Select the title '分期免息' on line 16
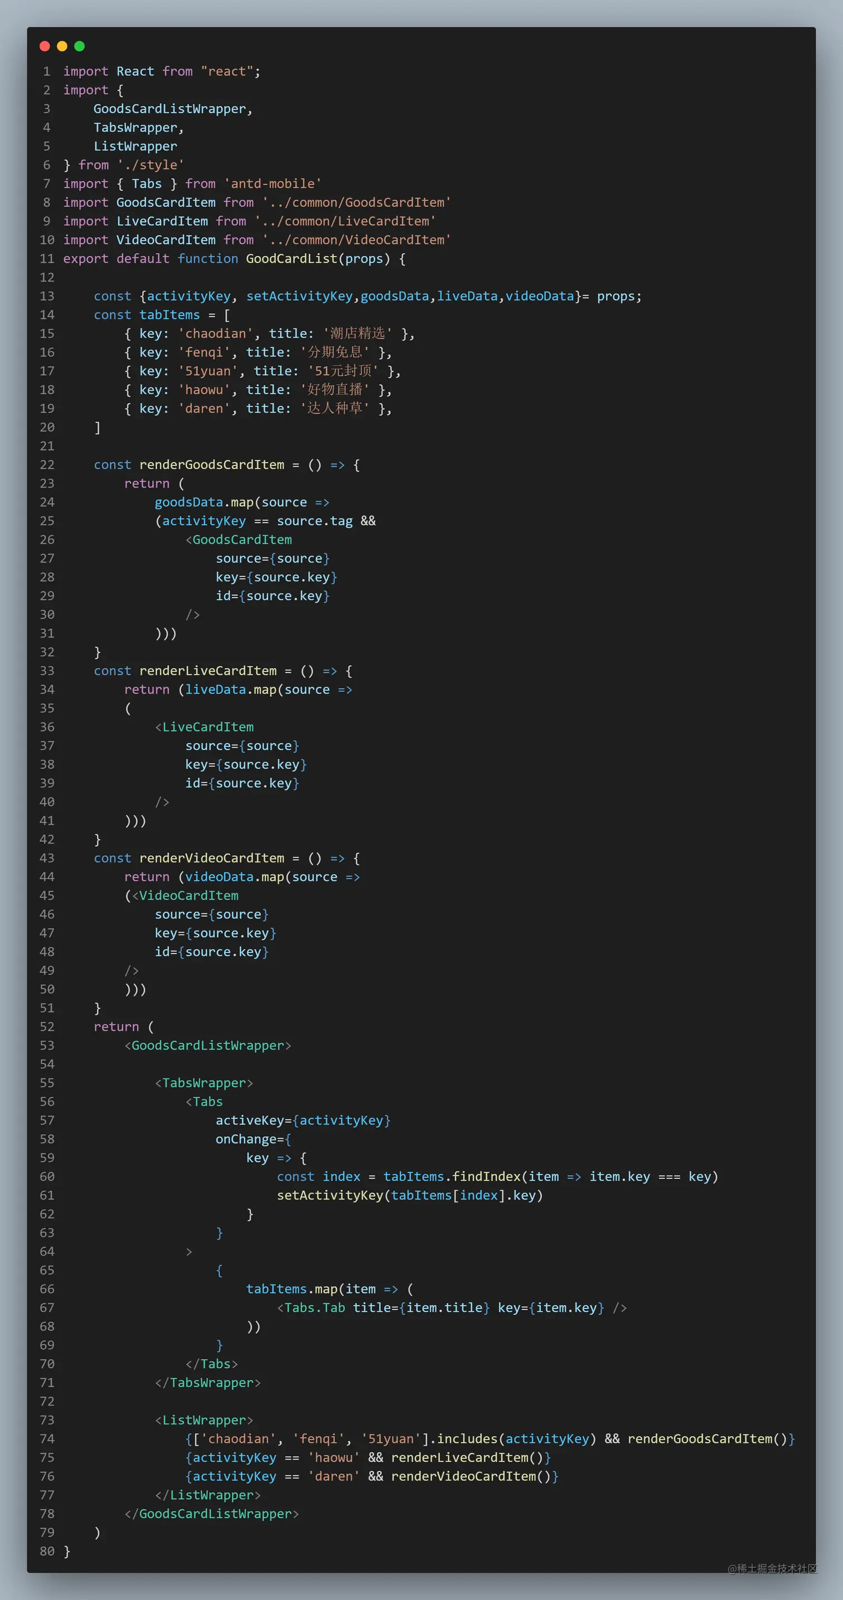The image size is (843, 1600). point(335,352)
